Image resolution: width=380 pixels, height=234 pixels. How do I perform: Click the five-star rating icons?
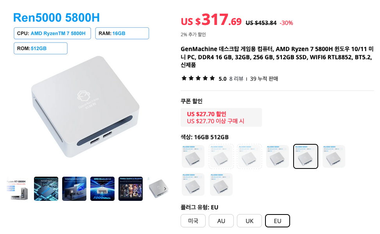198,78
